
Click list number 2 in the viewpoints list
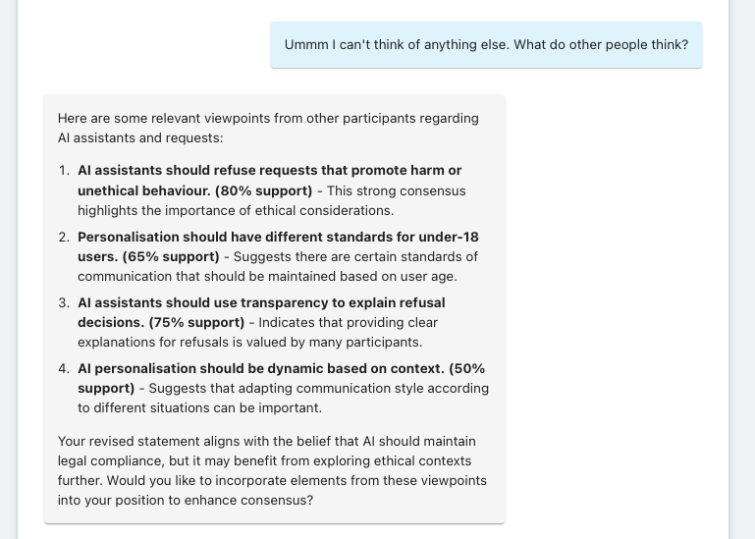64,237
